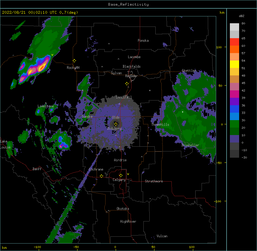Pick the red 60-65 dBZ legend swatch
257x251 pixels.
[x=234, y=42]
